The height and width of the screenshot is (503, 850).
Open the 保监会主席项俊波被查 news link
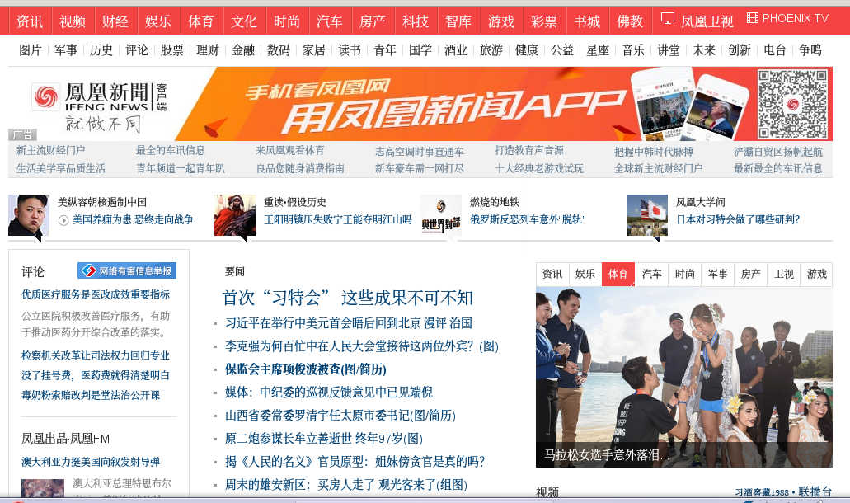point(306,369)
